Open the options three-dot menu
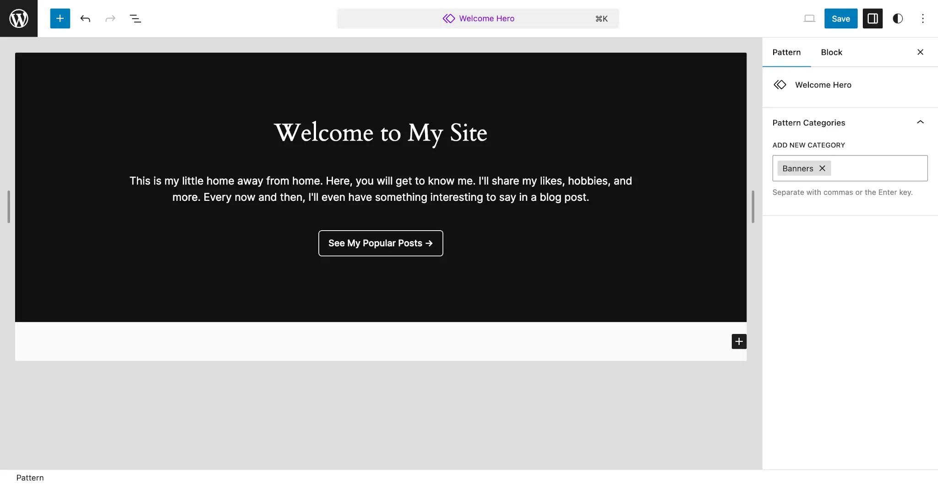Screen dimensions: 938x485 click(x=922, y=18)
